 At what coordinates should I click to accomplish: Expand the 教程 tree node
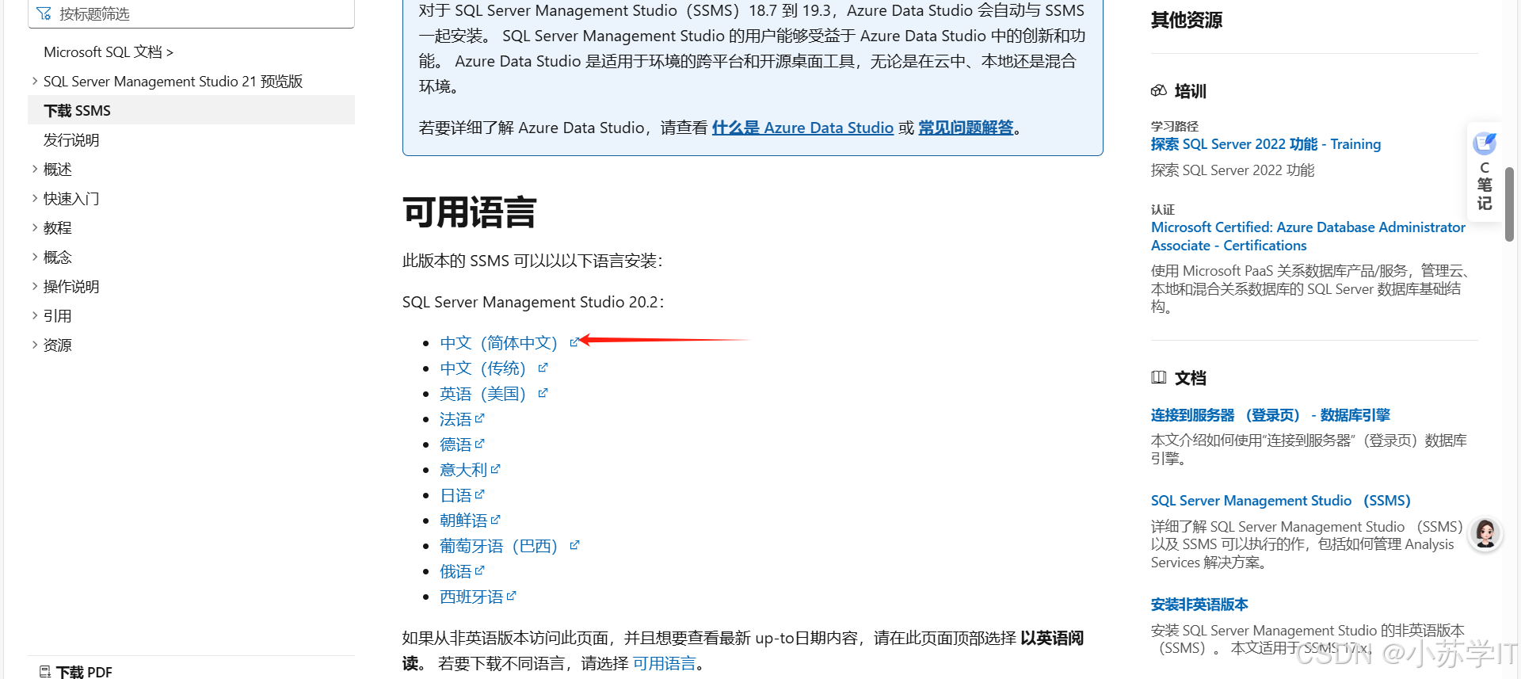pyautogui.click(x=34, y=227)
